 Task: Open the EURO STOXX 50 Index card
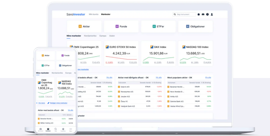121,53
